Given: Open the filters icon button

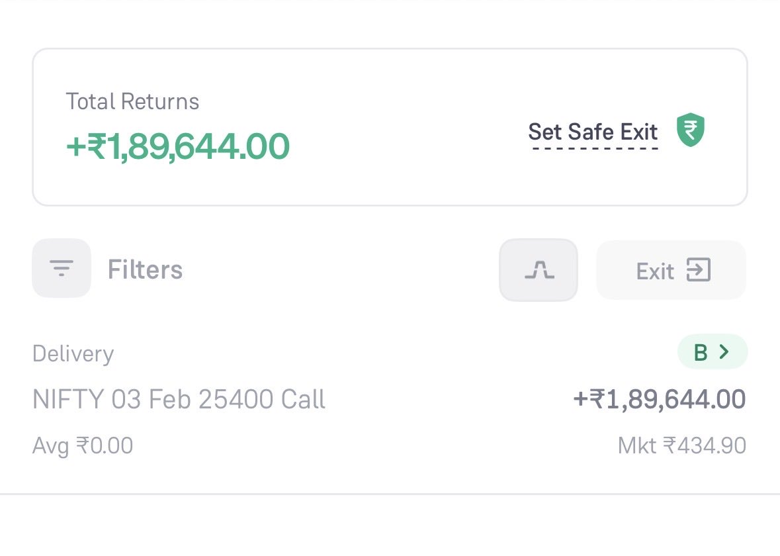Looking at the screenshot, I should [x=62, y=268].
